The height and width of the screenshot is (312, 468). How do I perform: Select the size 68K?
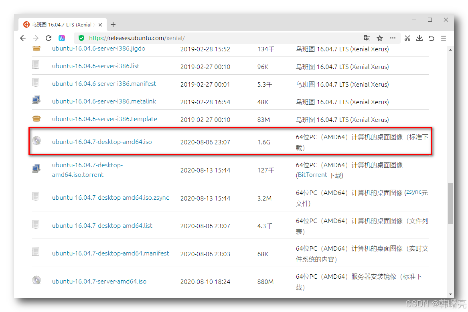(263, 254)
